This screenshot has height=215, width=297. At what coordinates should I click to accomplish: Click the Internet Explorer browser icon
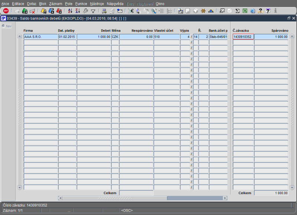click(x=252, y=11)
